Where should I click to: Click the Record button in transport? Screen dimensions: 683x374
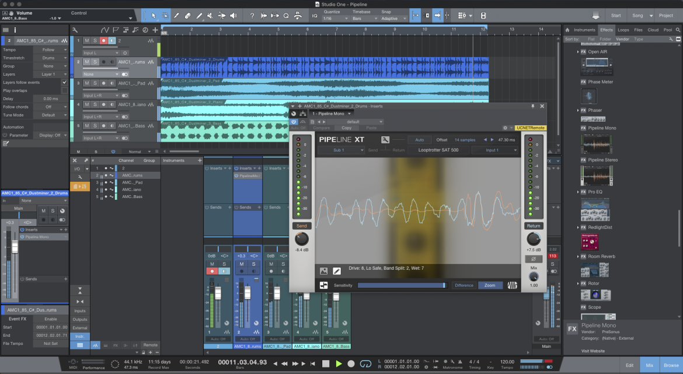[351, 364]
